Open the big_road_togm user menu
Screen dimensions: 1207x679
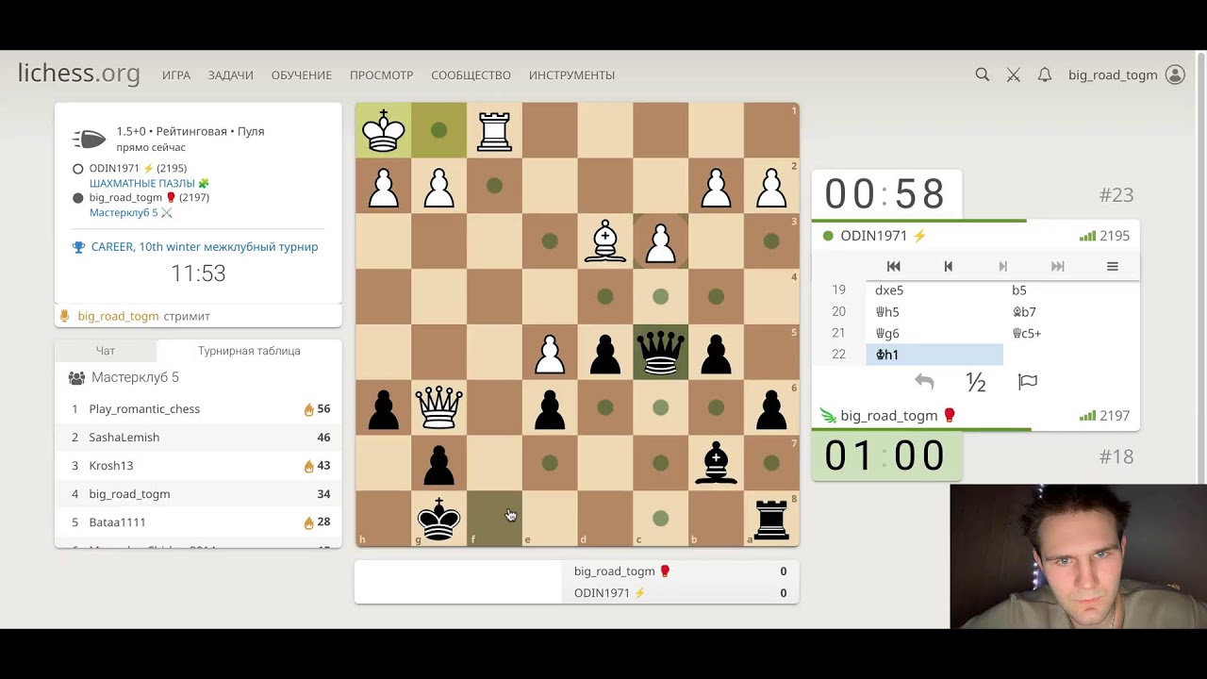(x=1126, y=75)
